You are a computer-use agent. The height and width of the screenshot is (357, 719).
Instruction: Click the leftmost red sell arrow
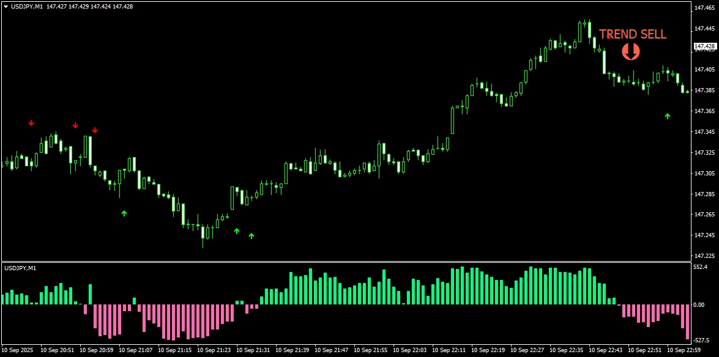pos(31,122)
